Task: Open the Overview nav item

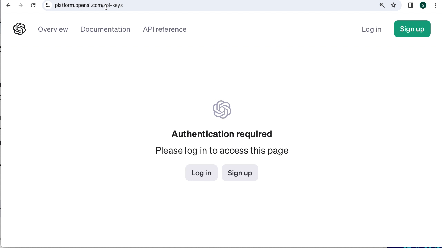Action: pyautogui.click(x=53, y=29)
